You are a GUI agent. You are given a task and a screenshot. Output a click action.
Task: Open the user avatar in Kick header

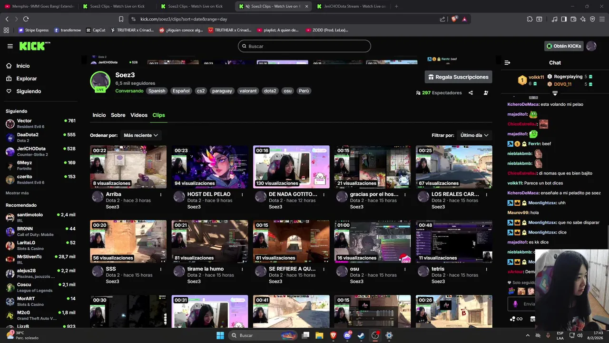coord(591,46)
